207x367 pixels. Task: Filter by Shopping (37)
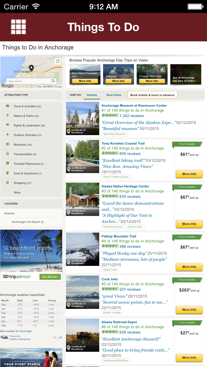23,183
